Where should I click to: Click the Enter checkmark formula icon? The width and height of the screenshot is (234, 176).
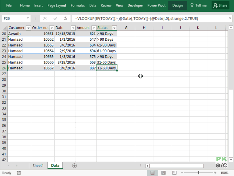pyautogui.click(x=55, y=18)
